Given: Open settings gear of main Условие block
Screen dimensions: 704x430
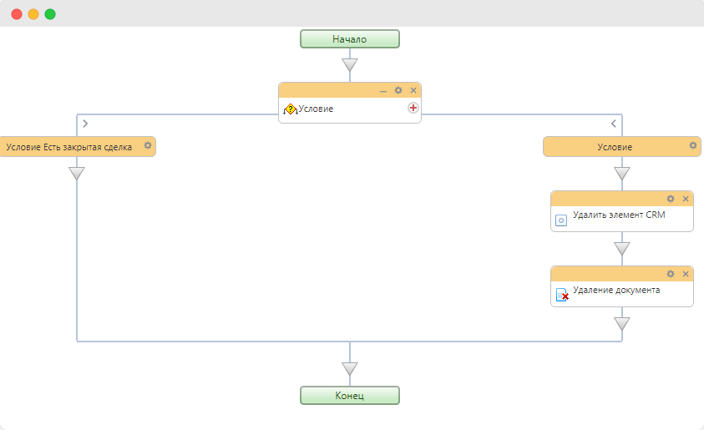Looking at the screenshot, I should (x=398, y=90).
